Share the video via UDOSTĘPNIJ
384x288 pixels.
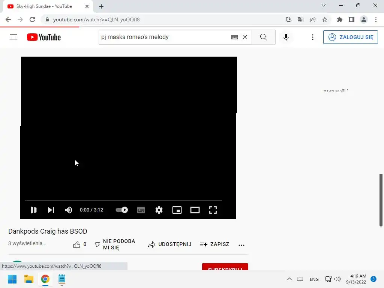coord(170,244)
